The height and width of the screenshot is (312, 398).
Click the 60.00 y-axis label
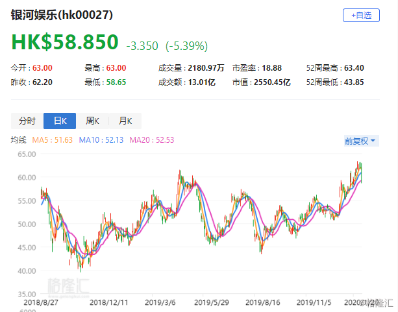[27, 177]
